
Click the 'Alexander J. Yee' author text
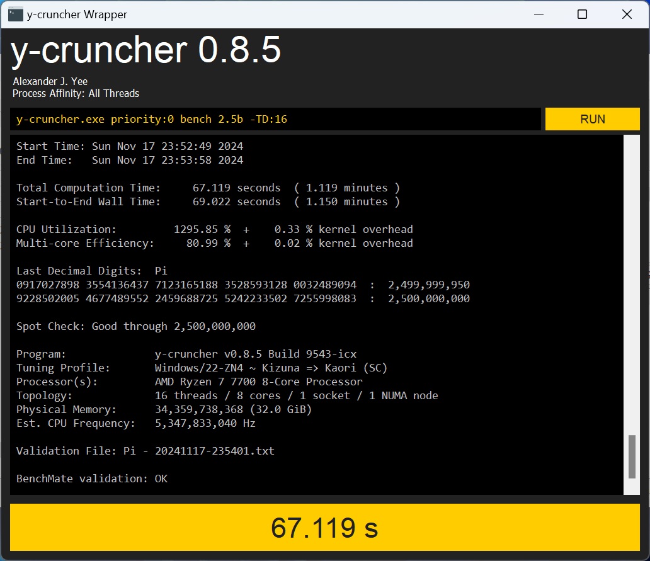click(50, 81)
